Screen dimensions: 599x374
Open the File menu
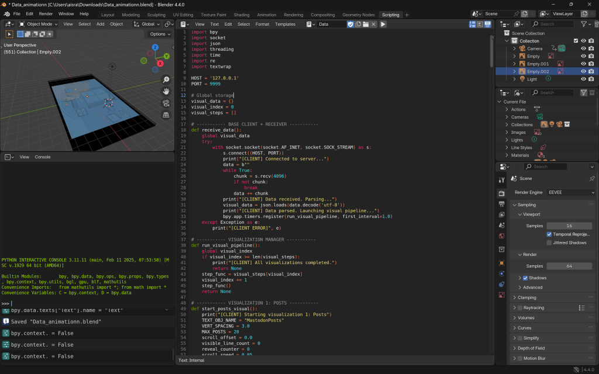(x=17, y=14)
